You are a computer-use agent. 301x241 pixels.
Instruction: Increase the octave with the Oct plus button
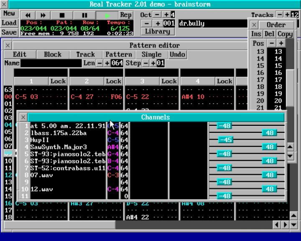pyautogui.click(x=166, y=15)
